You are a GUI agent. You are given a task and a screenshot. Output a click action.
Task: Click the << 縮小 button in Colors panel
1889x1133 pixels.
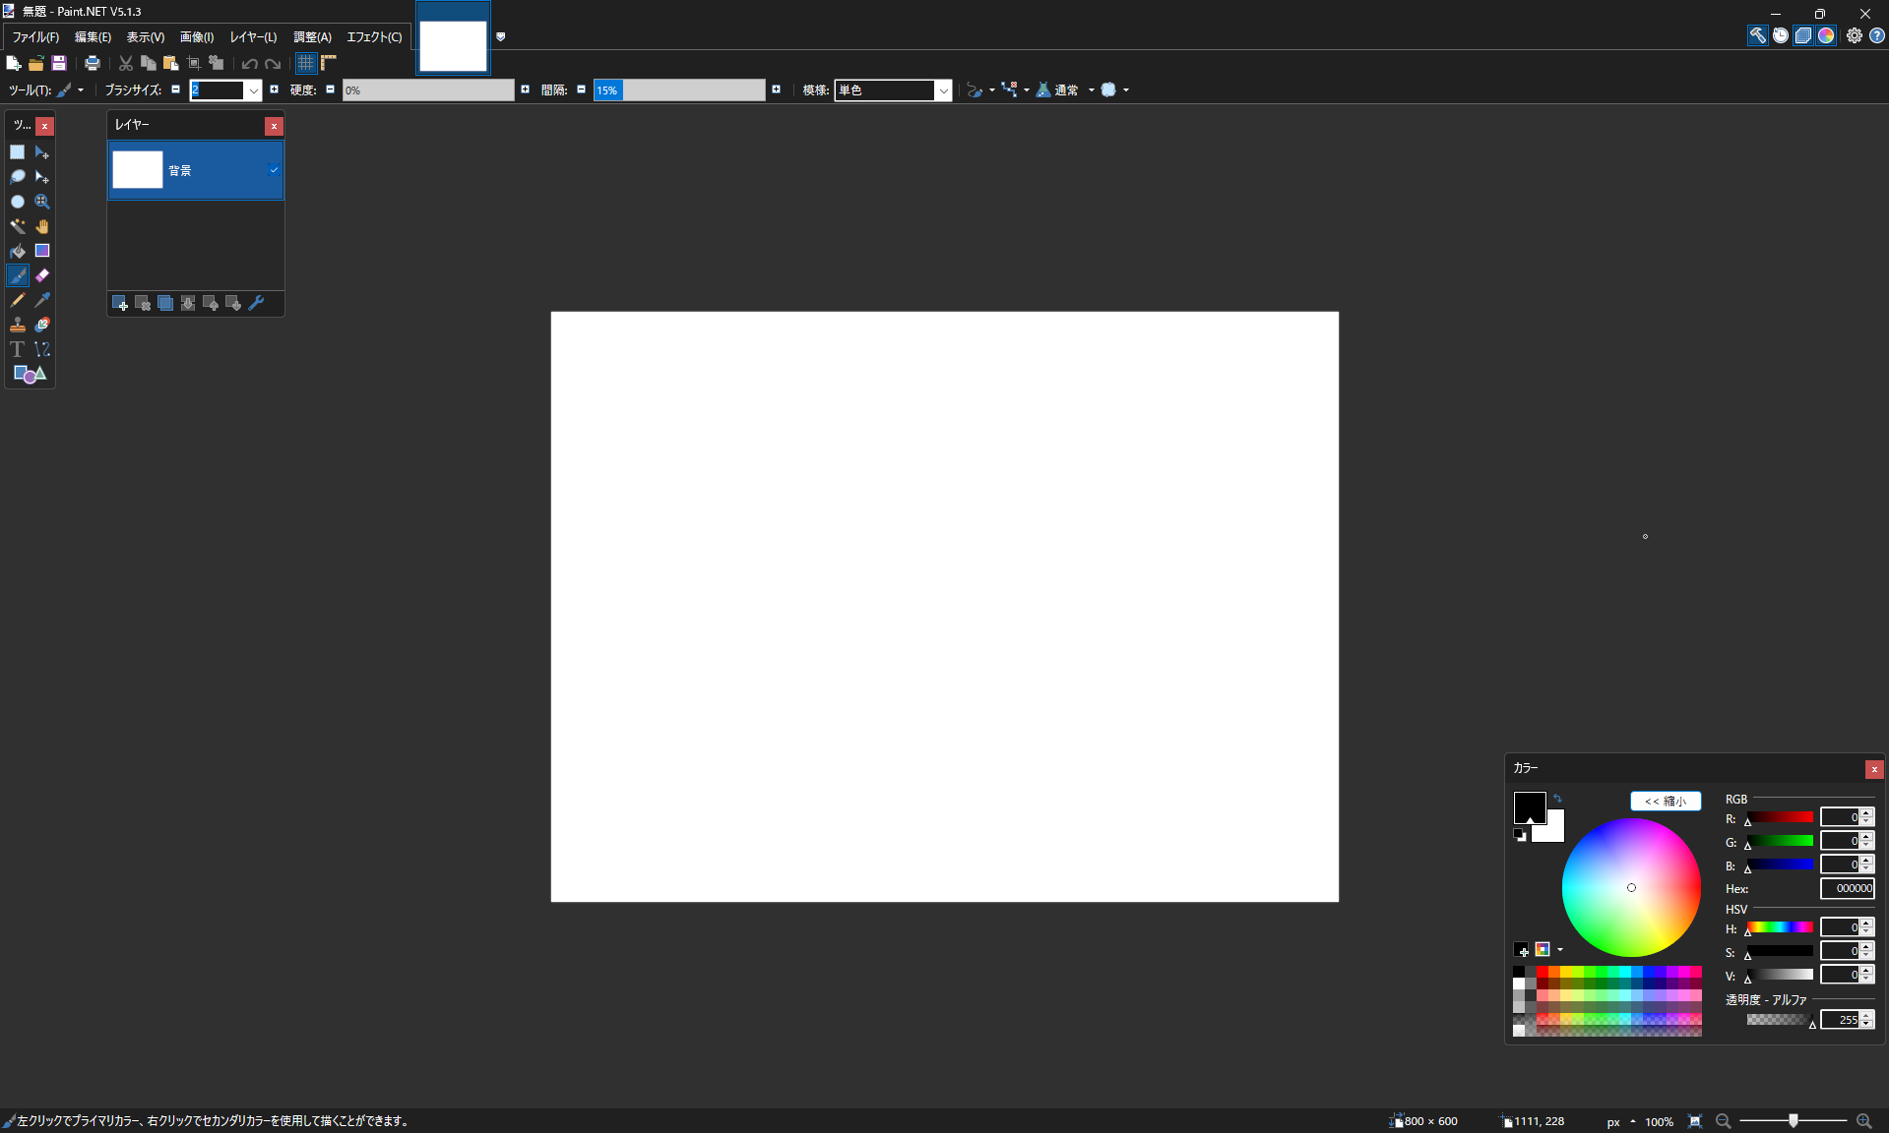pyautogui.click(x=1665, y=802)
